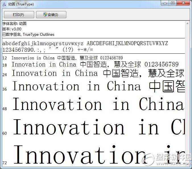Click the 安装(I) install button

[x=51, y=15]
